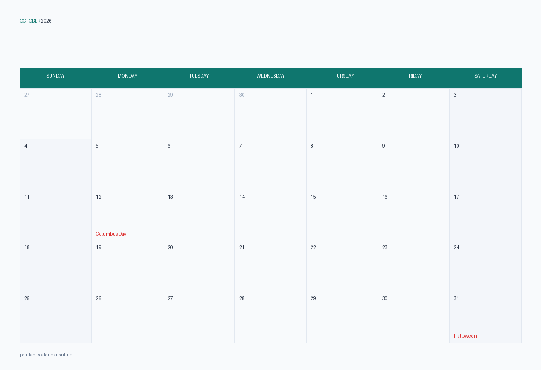Viewport: 541px width, 370px height.
Task: Select date 4 under Sunday
Action: 26,146
